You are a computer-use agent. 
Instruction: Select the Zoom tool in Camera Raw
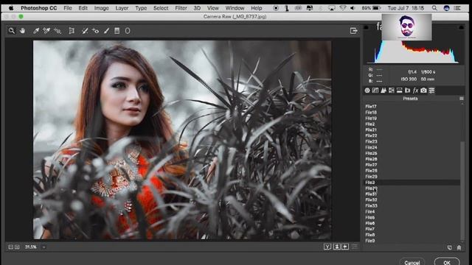12,31
